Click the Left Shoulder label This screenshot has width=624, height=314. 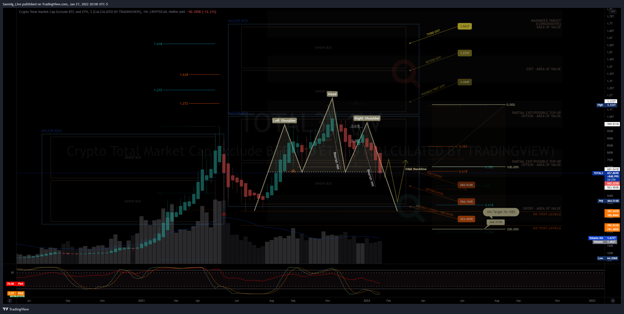point(284,120)
